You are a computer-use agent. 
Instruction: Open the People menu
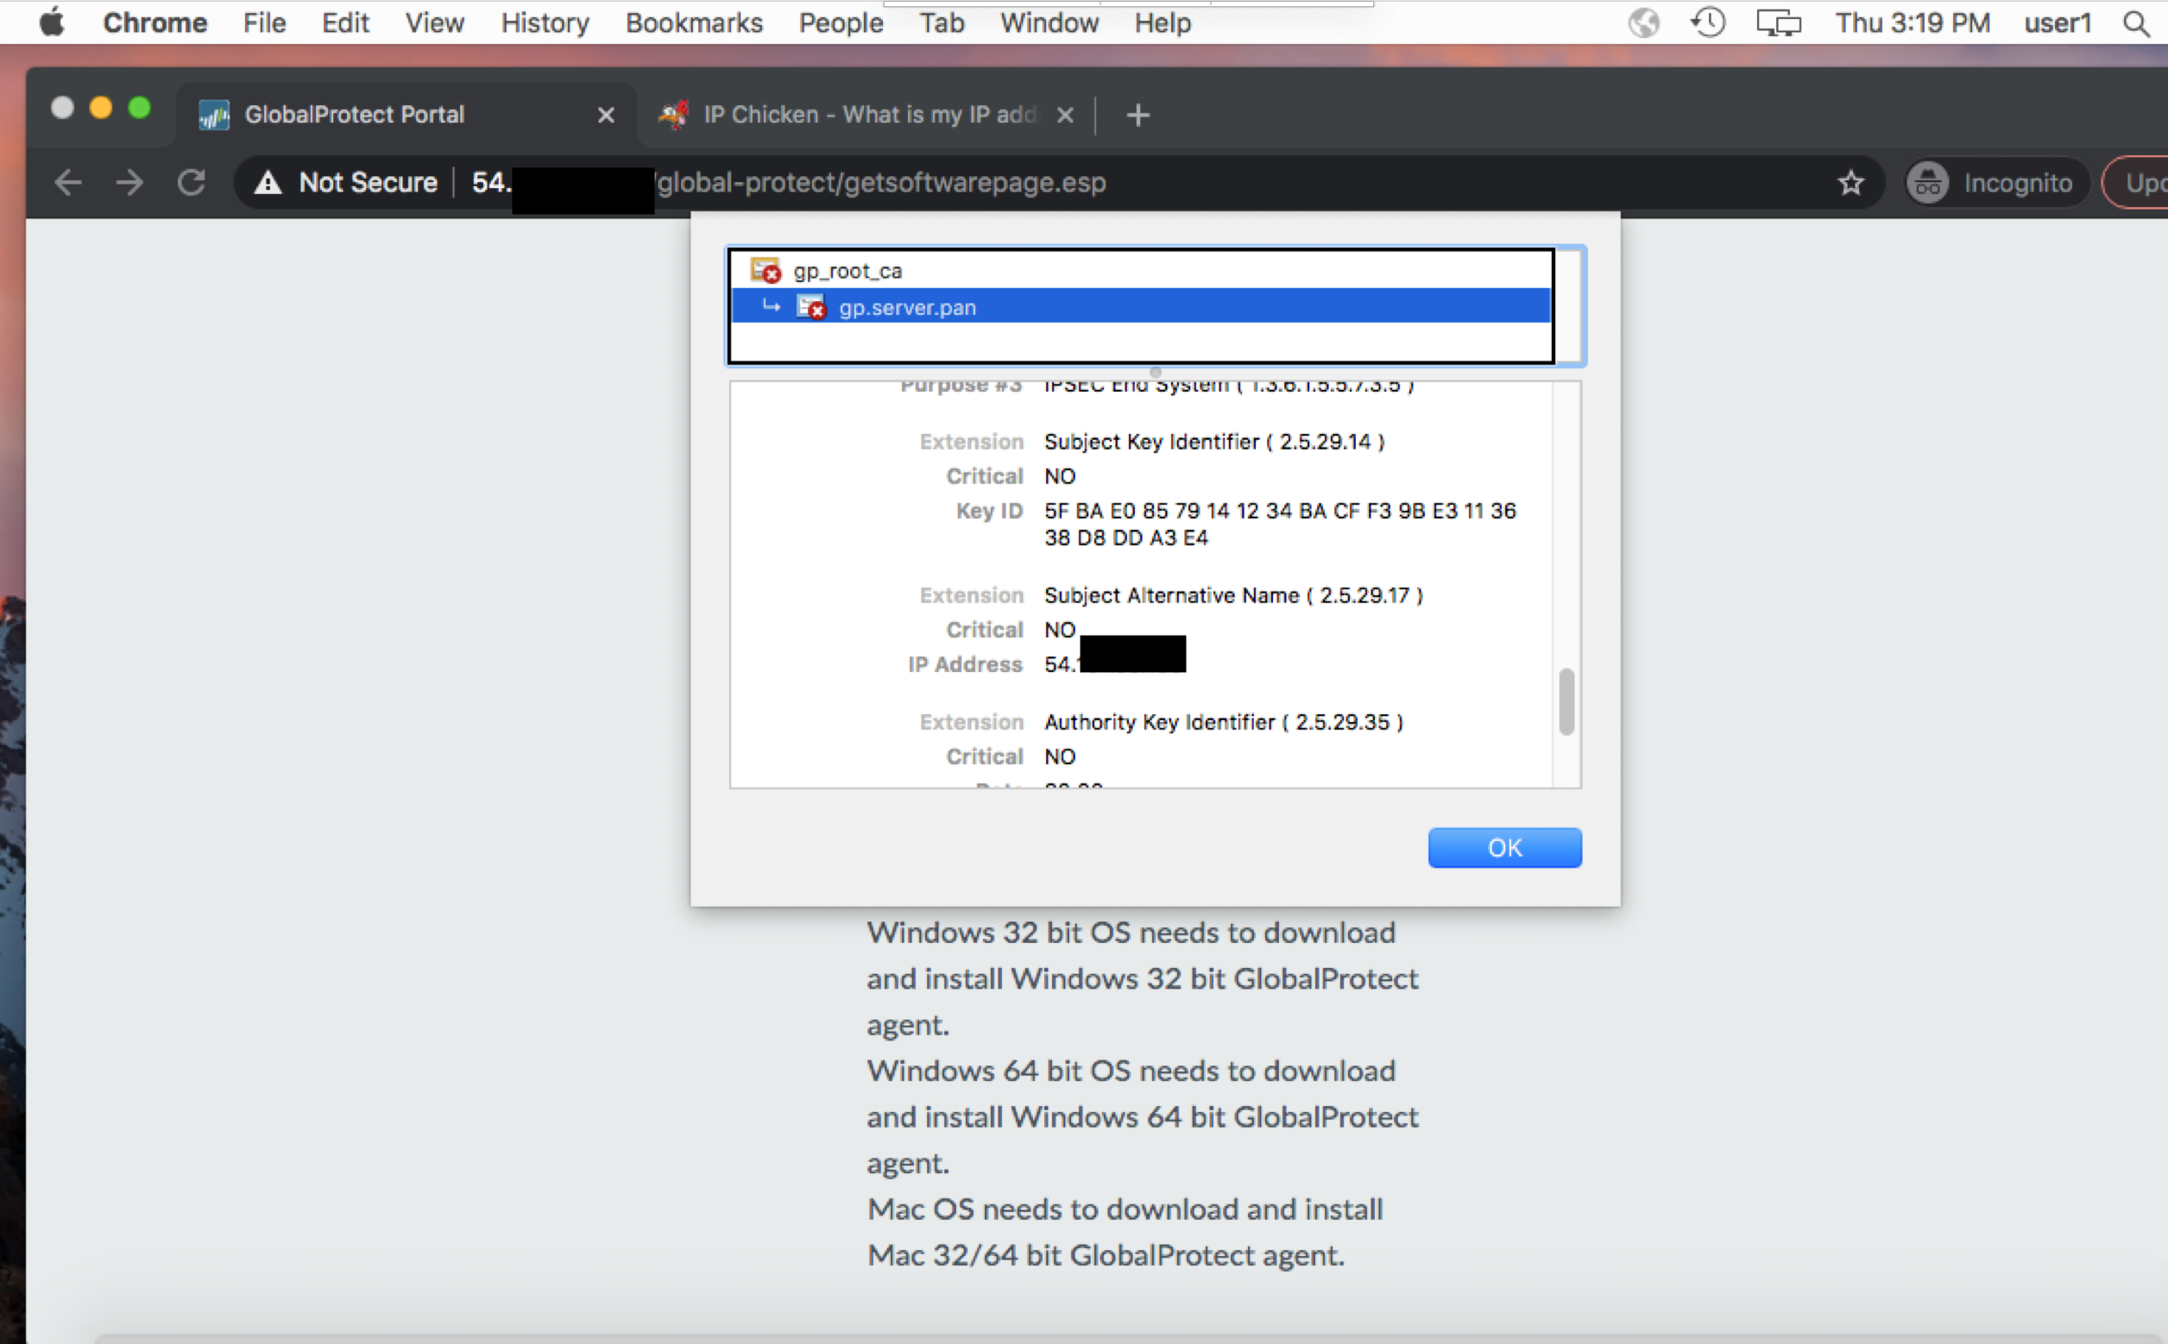pos(840,22)
